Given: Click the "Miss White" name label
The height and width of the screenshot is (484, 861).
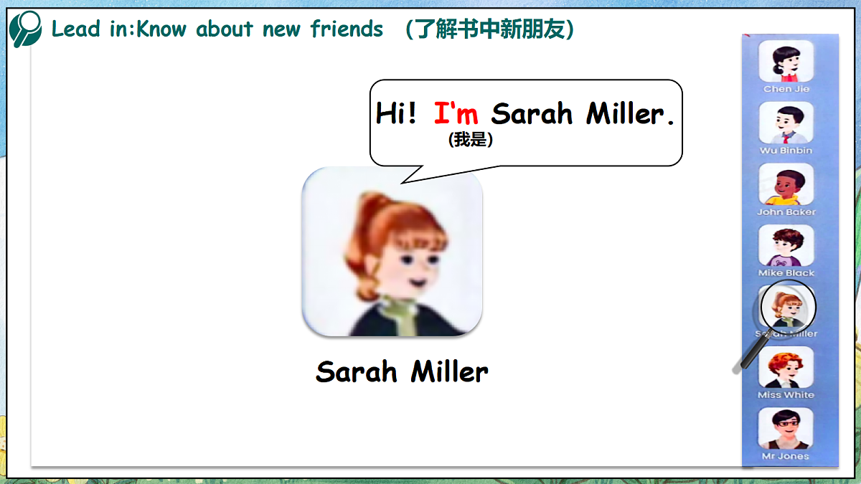Looking at the screenshot, I should [x=786, y=395].
